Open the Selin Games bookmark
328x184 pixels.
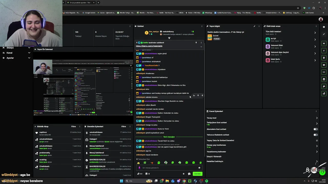308,13
